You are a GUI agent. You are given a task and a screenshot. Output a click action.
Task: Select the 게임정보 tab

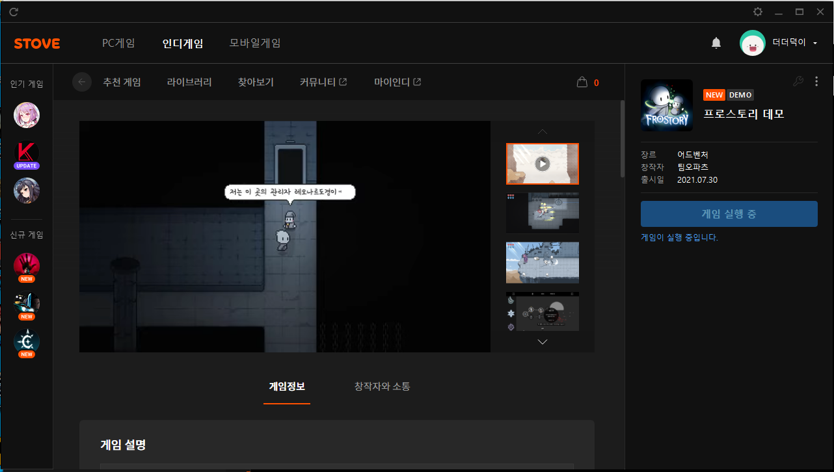[x=287, y=386]
